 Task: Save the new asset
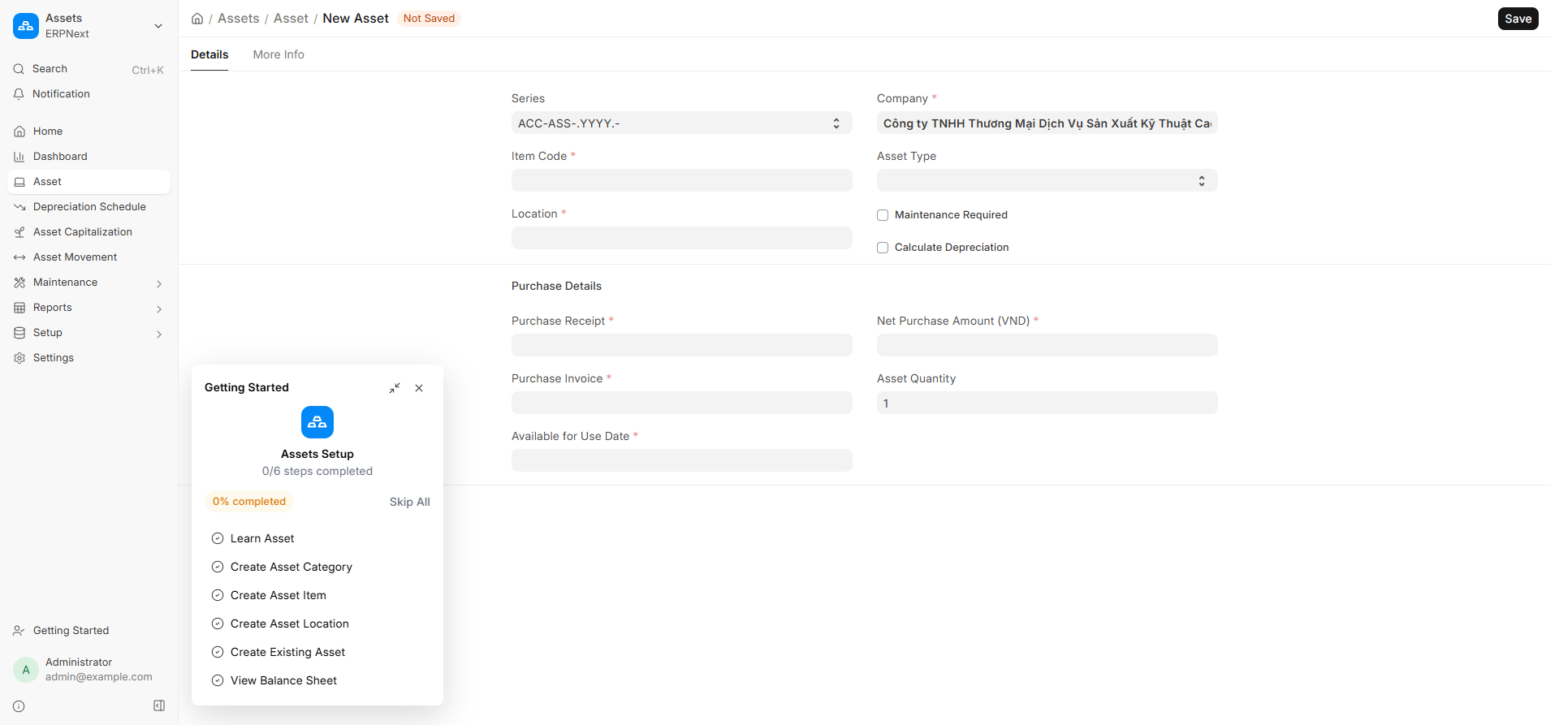click(x=1518, y=19)
